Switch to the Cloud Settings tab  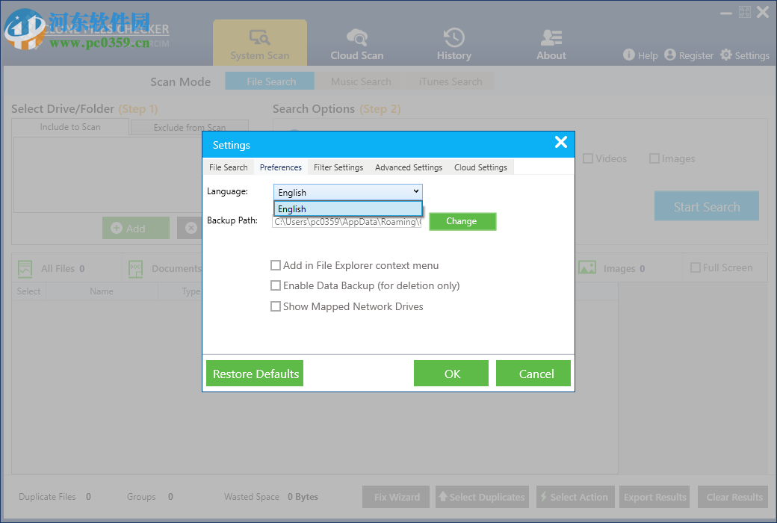pos(480,167)
